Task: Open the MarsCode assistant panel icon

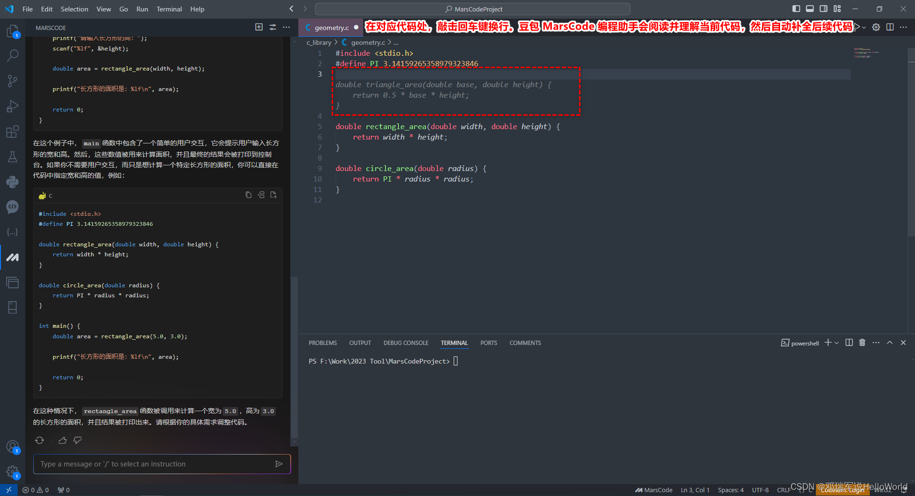Action: pos(13,257)
